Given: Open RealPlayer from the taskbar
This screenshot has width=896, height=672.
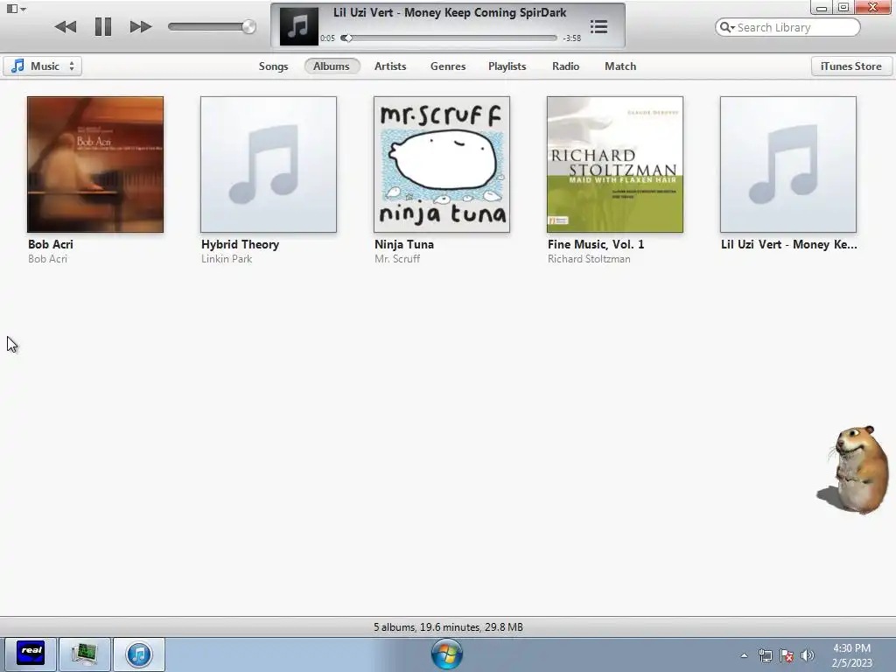Looking at the screenshot, I should 31,654.
